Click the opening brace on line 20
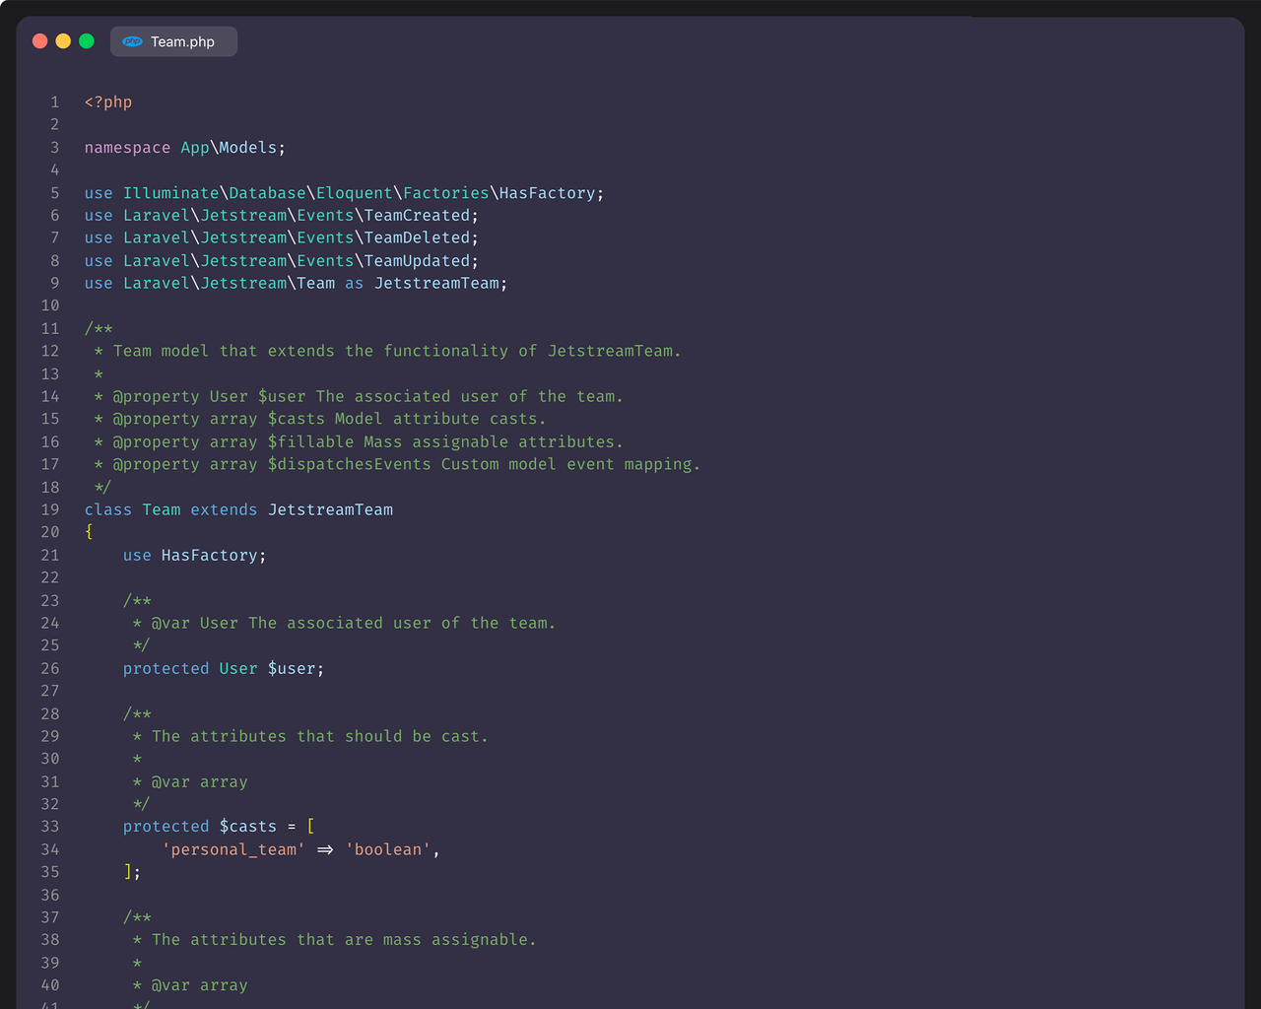The width and height of the screenshot is (1261, 1009). click(x=89, y=532)
